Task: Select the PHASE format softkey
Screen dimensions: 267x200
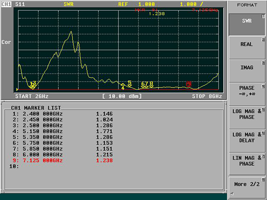Action: pyautogui.click(x=247, y=94)
